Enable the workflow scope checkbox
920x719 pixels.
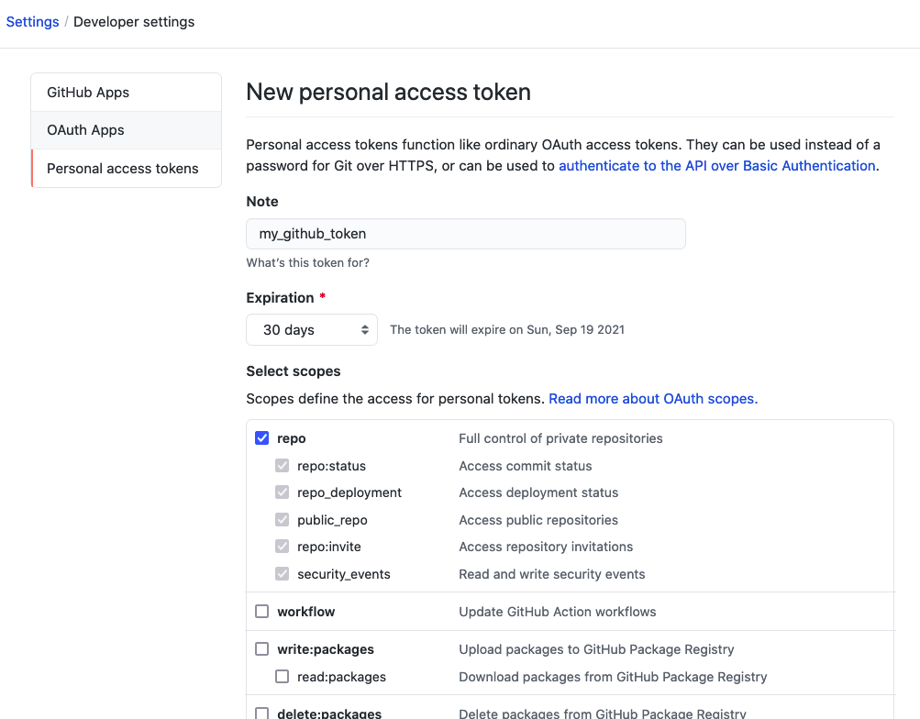261,612
